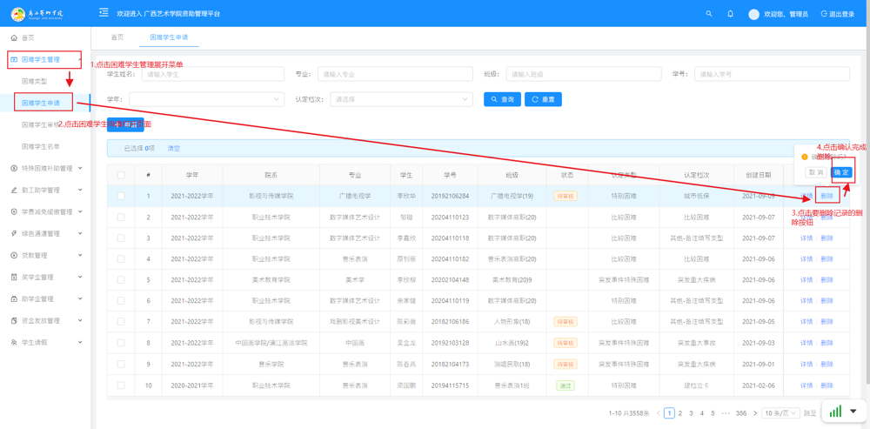The width and height of the screenshot is (870, 429).
Task: Tick the checkbox for row 5
Action: point(121,280)
